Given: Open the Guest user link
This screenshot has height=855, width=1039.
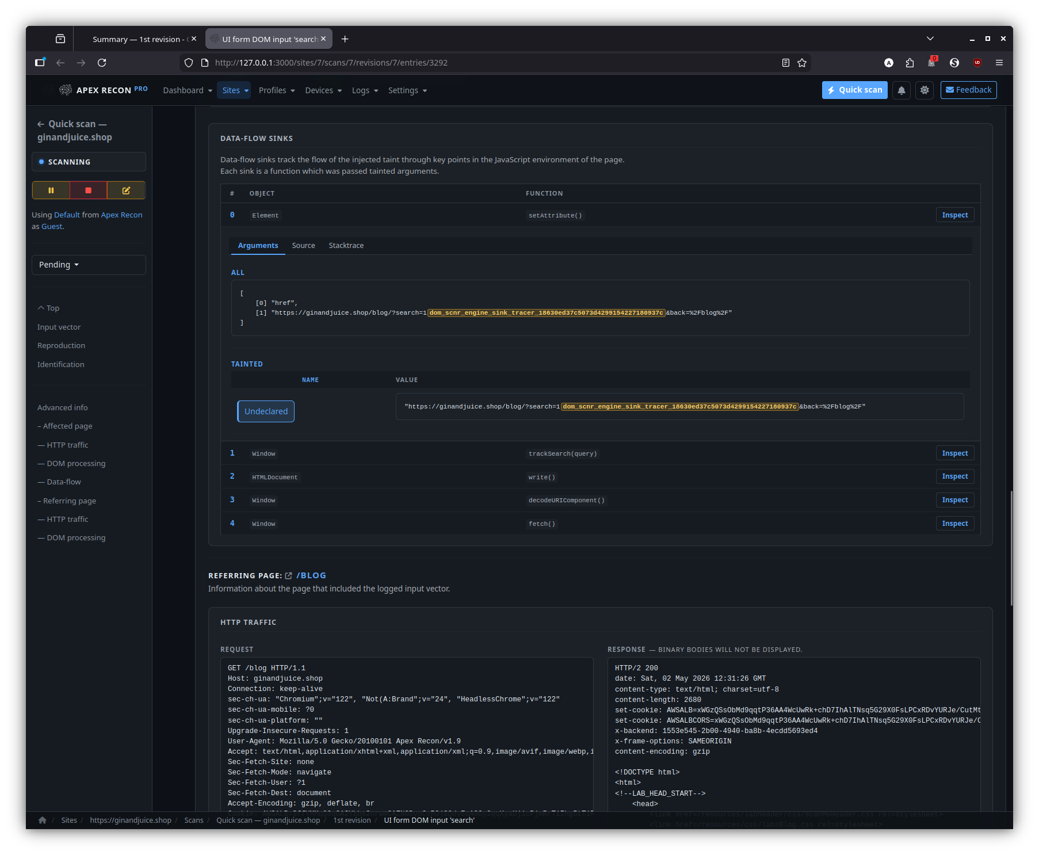Looking at the screenshot, I should [x=52, y=226].
